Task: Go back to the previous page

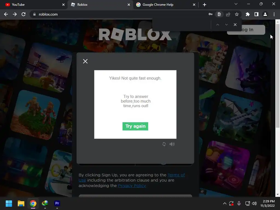Action: point(6,14)
